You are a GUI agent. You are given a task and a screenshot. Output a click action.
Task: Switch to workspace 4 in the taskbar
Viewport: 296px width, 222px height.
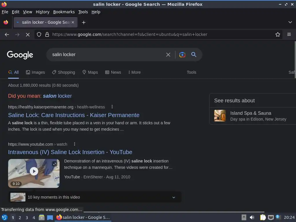point(34,218)
